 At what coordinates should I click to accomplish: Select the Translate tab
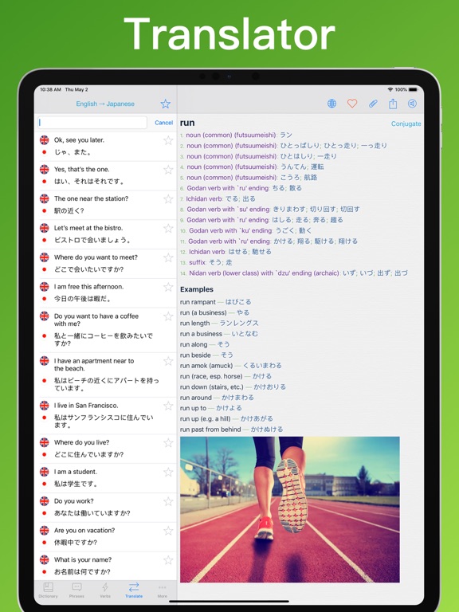(134, 590)
